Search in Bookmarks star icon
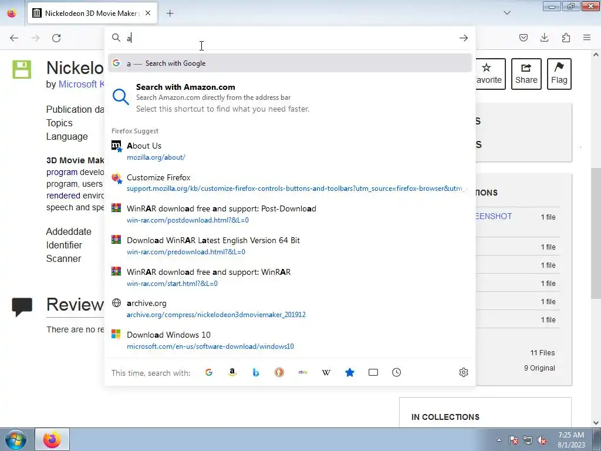Screen dimensions: 601x451 coord(350,372)
